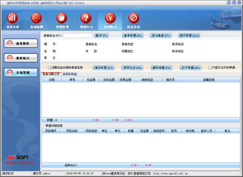Switch to 患者消费记录 tab

coord(51,74)
